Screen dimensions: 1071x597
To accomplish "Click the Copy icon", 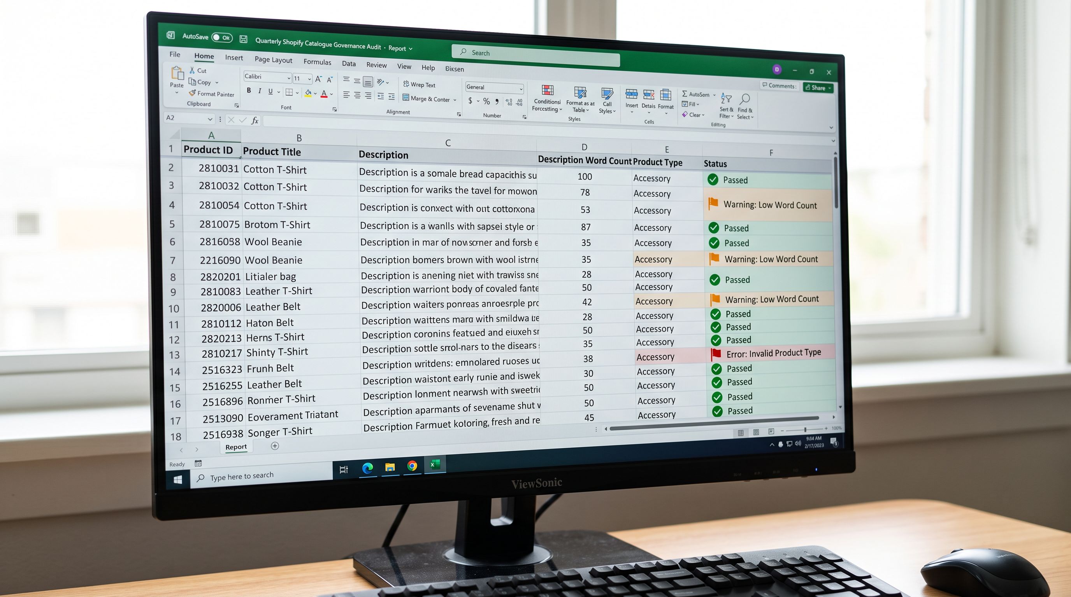I will click(x=192, y=81).
